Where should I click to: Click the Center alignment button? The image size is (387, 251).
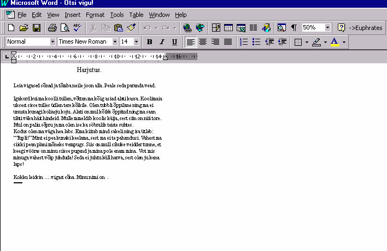[203, 42]
